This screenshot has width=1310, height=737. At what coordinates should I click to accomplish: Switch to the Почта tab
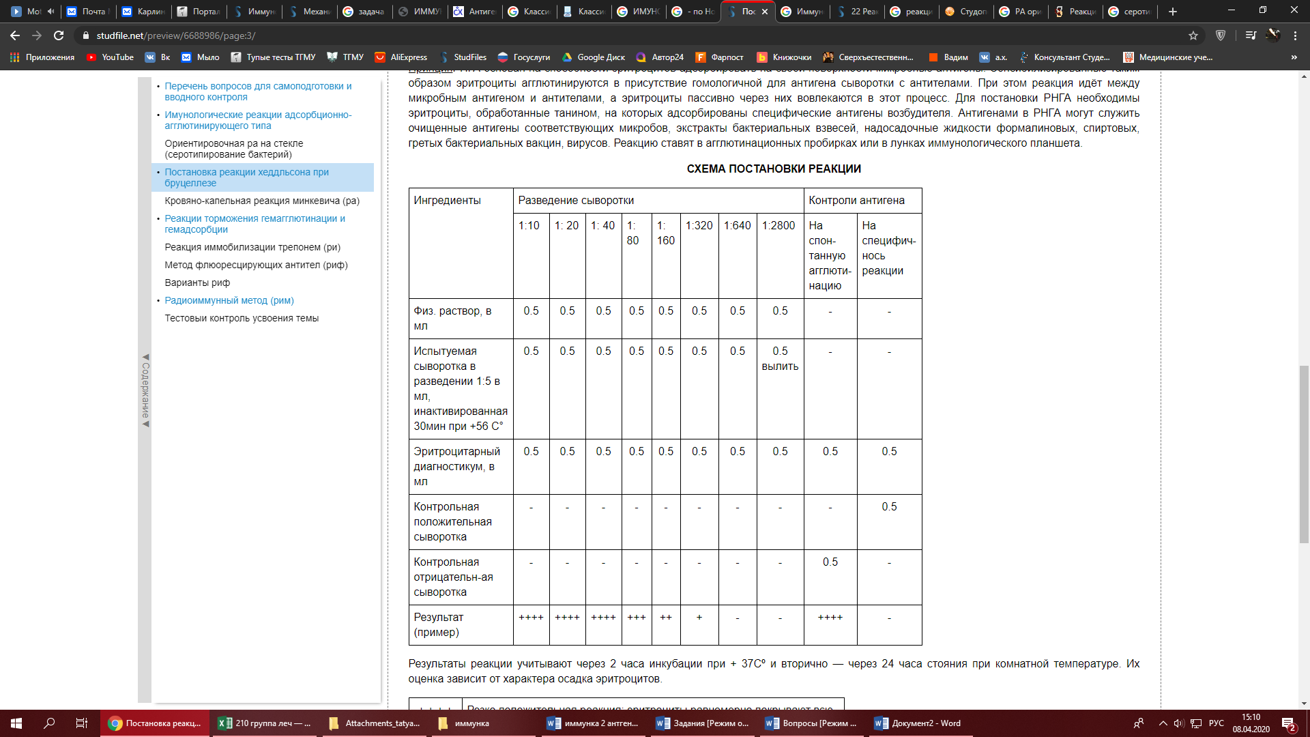(87, 12)
